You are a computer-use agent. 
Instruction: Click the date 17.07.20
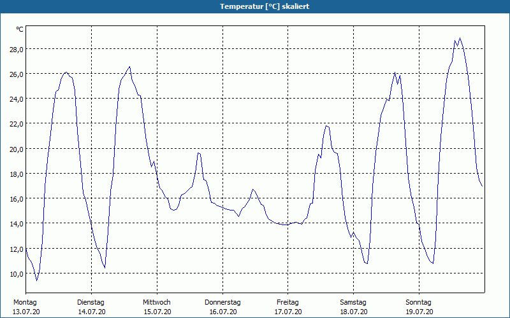[288, 312]
